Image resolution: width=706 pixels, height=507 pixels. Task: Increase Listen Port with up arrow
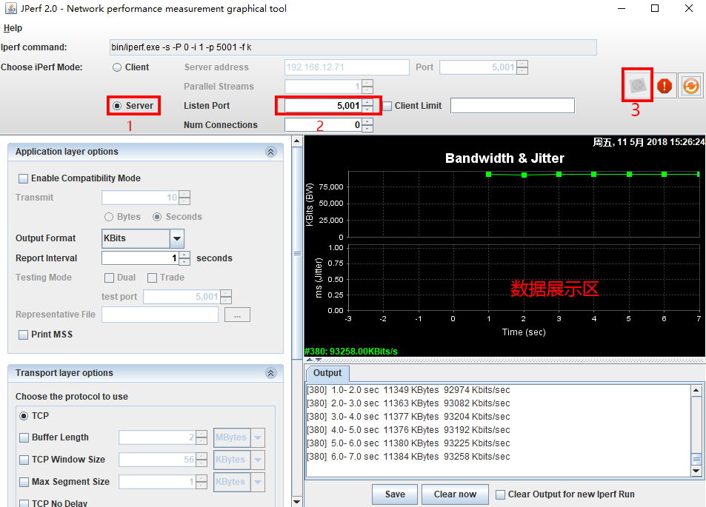367,102
